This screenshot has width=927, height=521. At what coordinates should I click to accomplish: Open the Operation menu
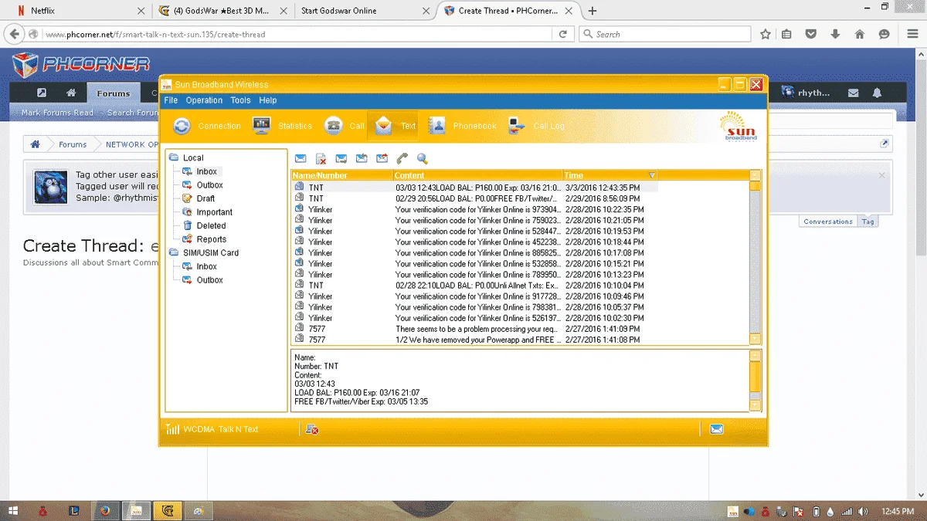click(204, 100)
